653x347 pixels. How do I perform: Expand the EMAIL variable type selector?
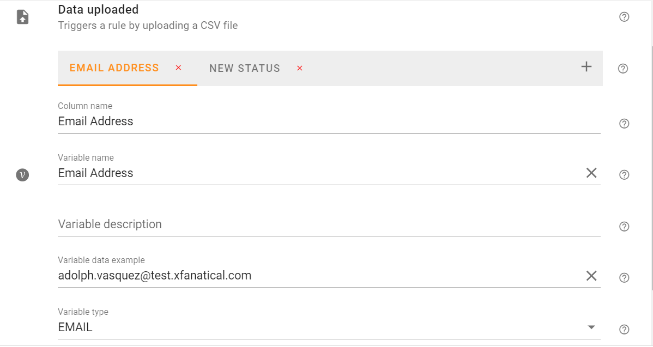coord(591,327)
